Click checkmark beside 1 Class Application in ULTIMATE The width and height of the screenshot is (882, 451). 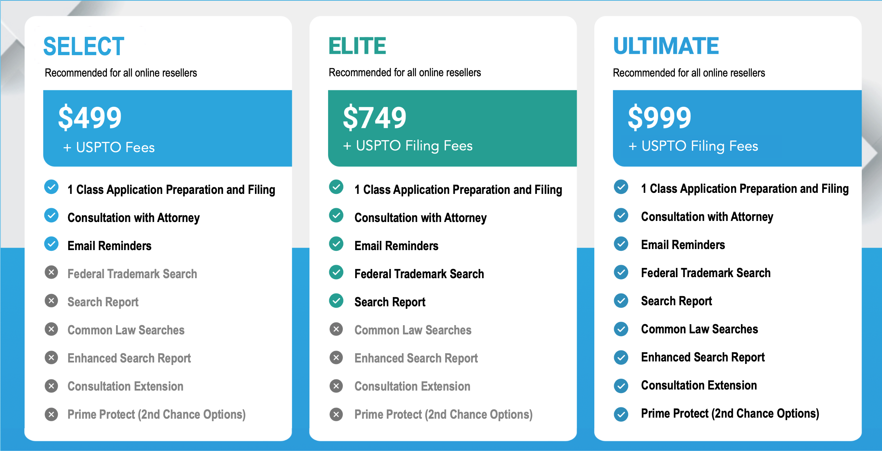coord(621,187)
